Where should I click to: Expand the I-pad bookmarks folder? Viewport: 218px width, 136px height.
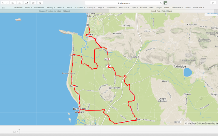click(135, 7)
